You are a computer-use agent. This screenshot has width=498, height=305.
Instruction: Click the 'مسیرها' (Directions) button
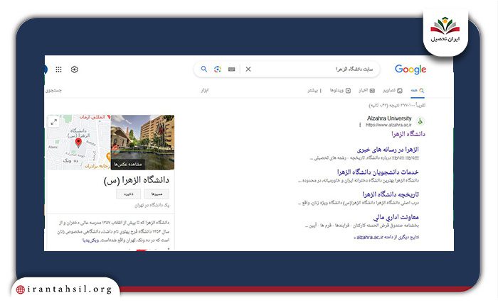(x=157, y=194)
